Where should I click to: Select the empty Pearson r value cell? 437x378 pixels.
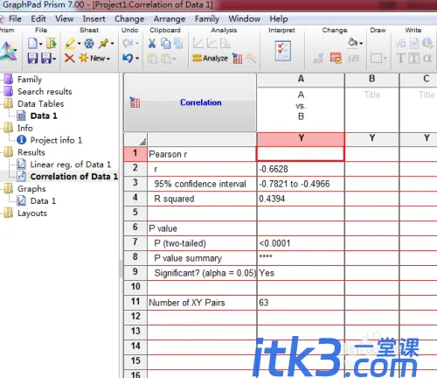point(301,154)
